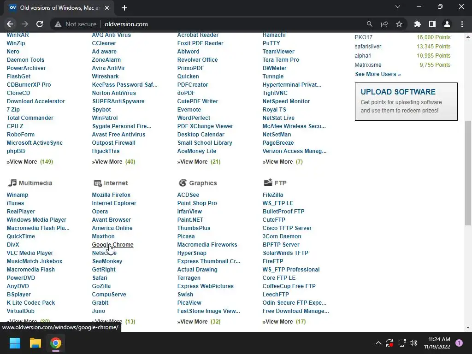472x354 pixels.
Task: Open the WinRAR link
Action: 18,35
